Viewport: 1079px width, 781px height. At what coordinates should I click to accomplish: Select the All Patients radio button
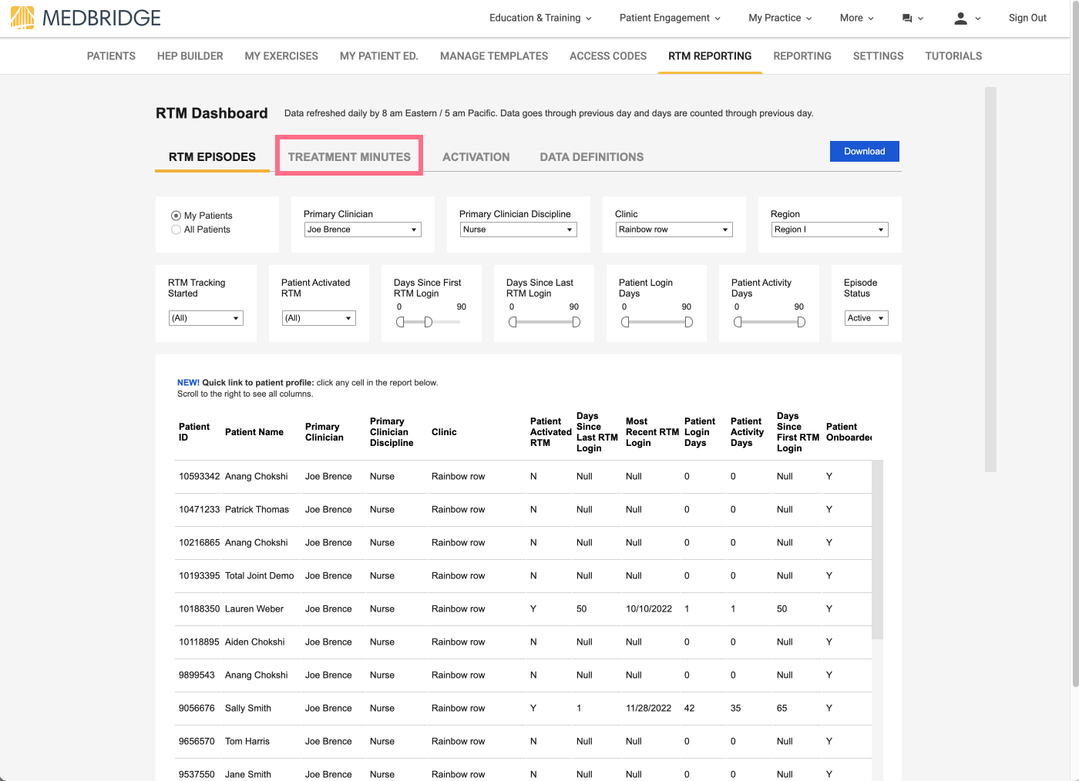pos(176,230)
